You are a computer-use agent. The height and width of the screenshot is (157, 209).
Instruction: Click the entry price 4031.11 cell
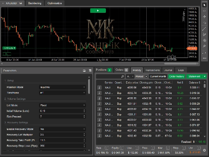click(x=132, y=114)
